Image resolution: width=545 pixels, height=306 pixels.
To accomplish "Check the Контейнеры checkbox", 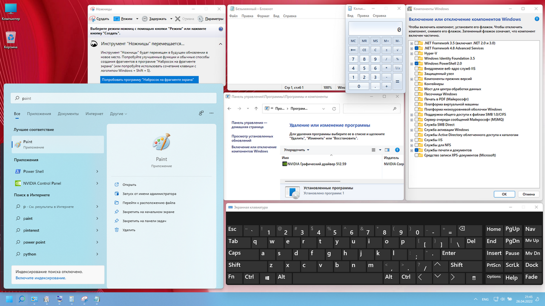I will point(416,84).
